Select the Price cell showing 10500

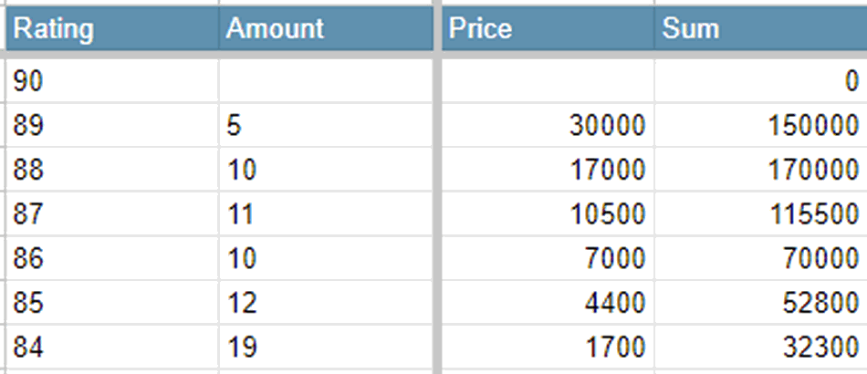[548, 213]
